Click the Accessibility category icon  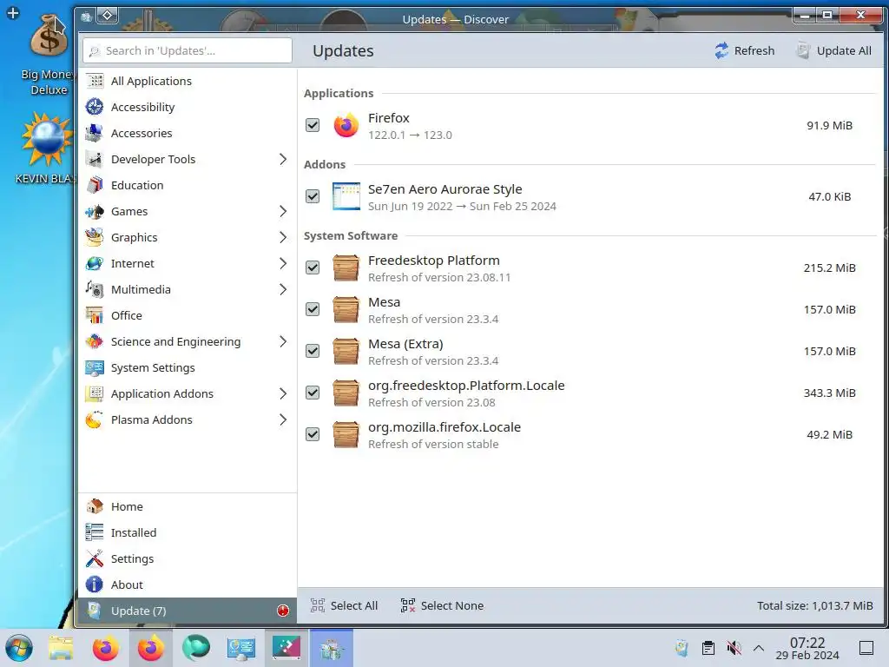[94, 107]
